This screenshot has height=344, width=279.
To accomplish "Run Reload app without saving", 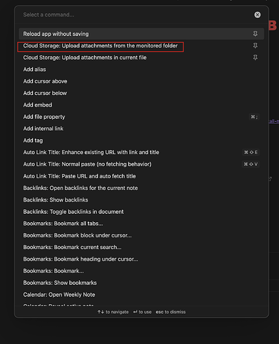I will pyautogui.click(x=142, y=34).
